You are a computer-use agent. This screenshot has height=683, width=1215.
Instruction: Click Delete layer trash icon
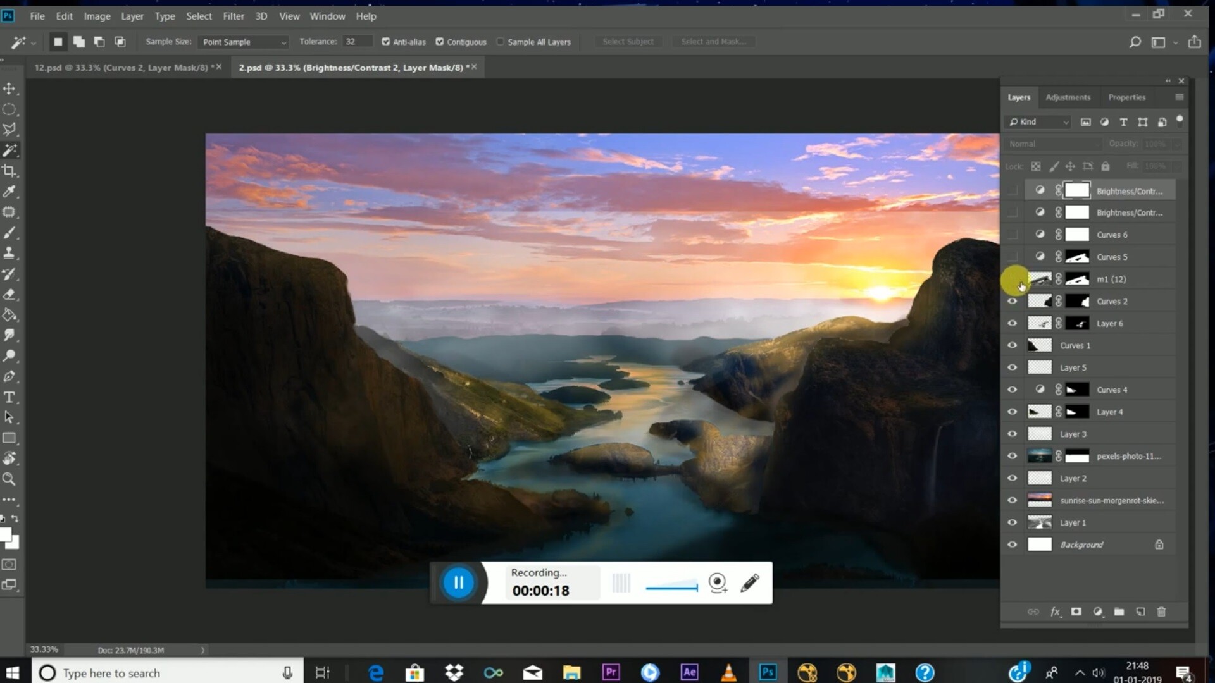click(1161, 612)
